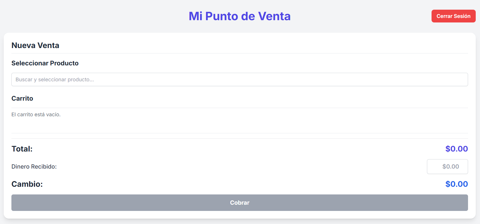Select the 'El carrito está vacío' message
Viewport: 480px width, 224px height.
[x=36, y=115]
